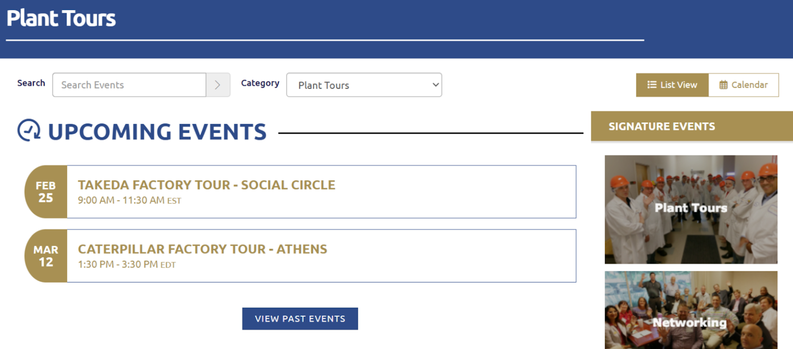This screenshot has width=793, height=349.
Task: Click the bulleted-list glyph in List View
Action: pyautogui.click(x=653, y=85)
